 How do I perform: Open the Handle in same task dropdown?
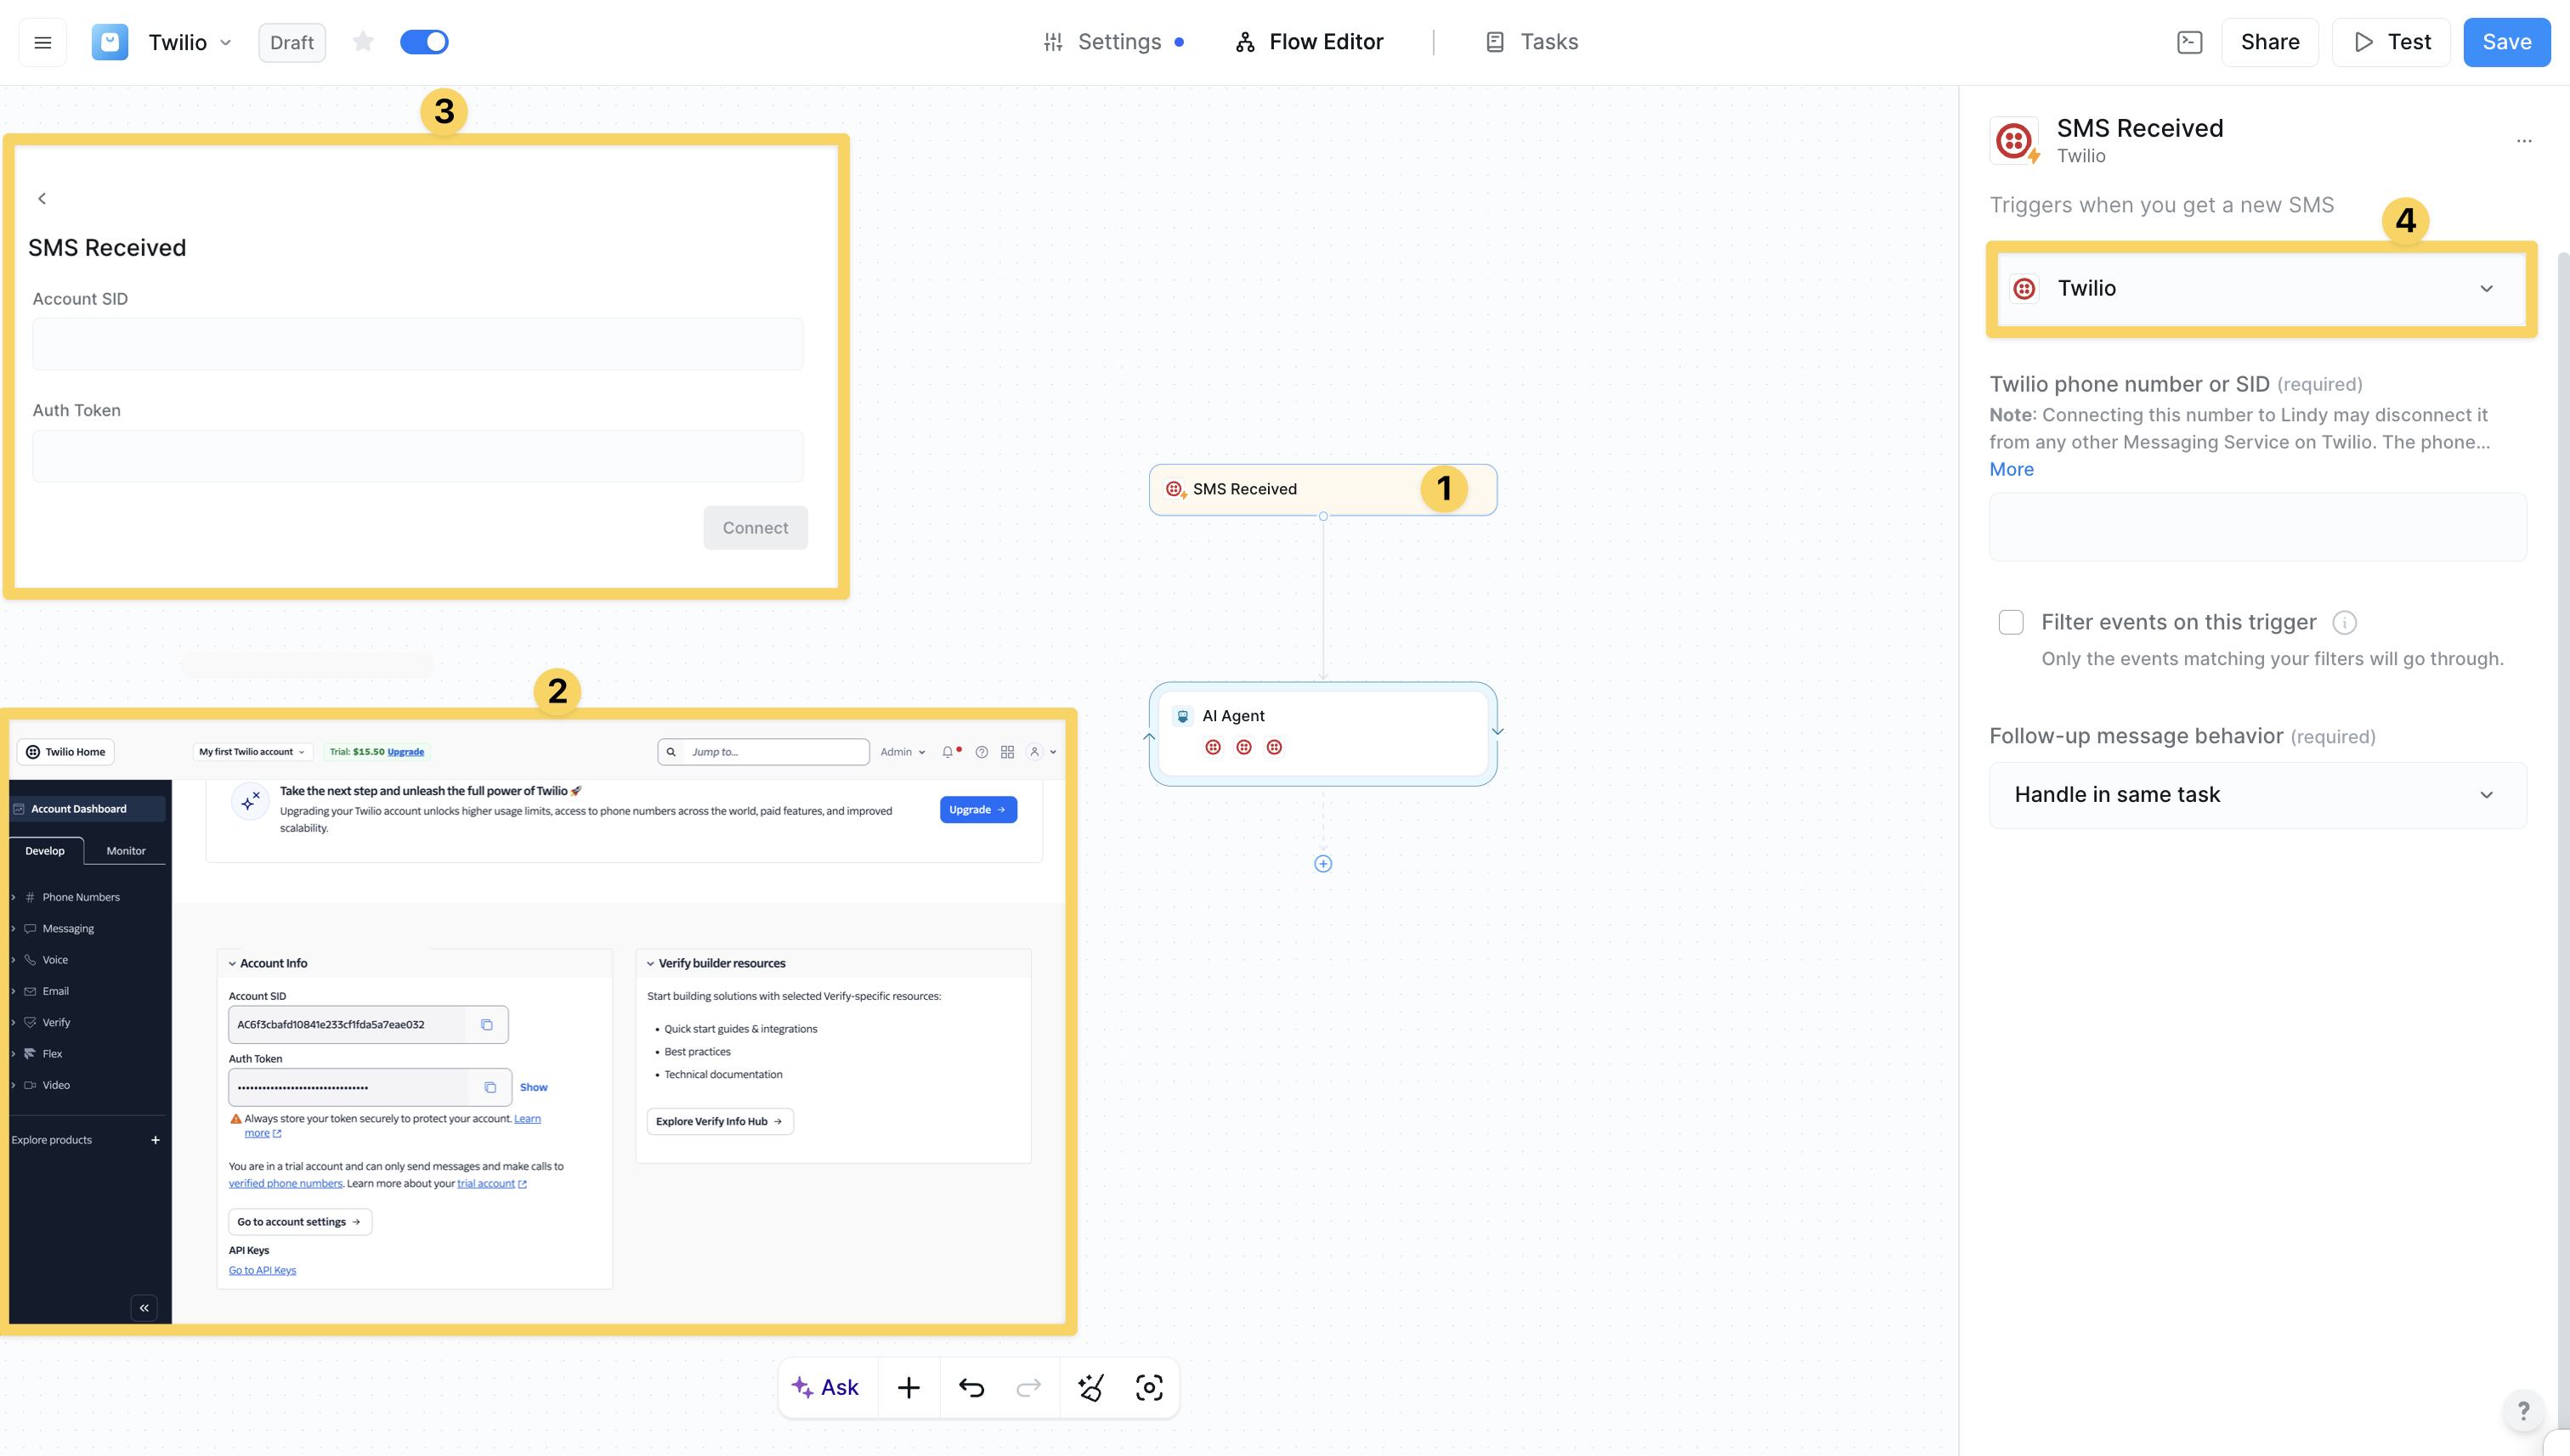[2257, 795]
